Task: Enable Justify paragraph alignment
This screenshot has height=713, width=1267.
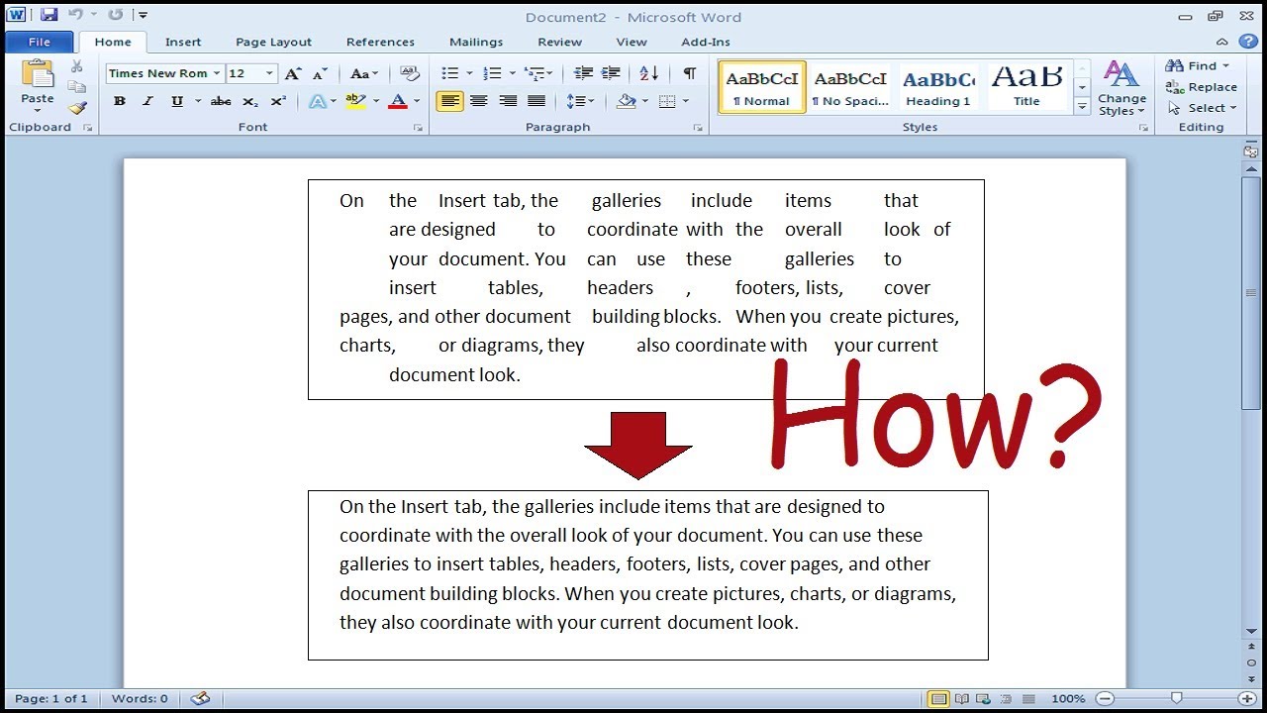Action: pos(536,100)
